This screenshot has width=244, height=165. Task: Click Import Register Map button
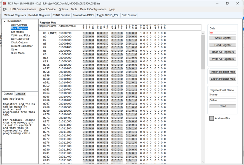click(x=223, y=72)
